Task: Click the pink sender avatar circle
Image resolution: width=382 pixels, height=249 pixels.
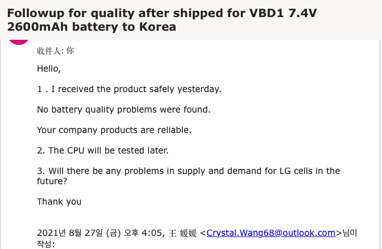Action: point(19,42)
